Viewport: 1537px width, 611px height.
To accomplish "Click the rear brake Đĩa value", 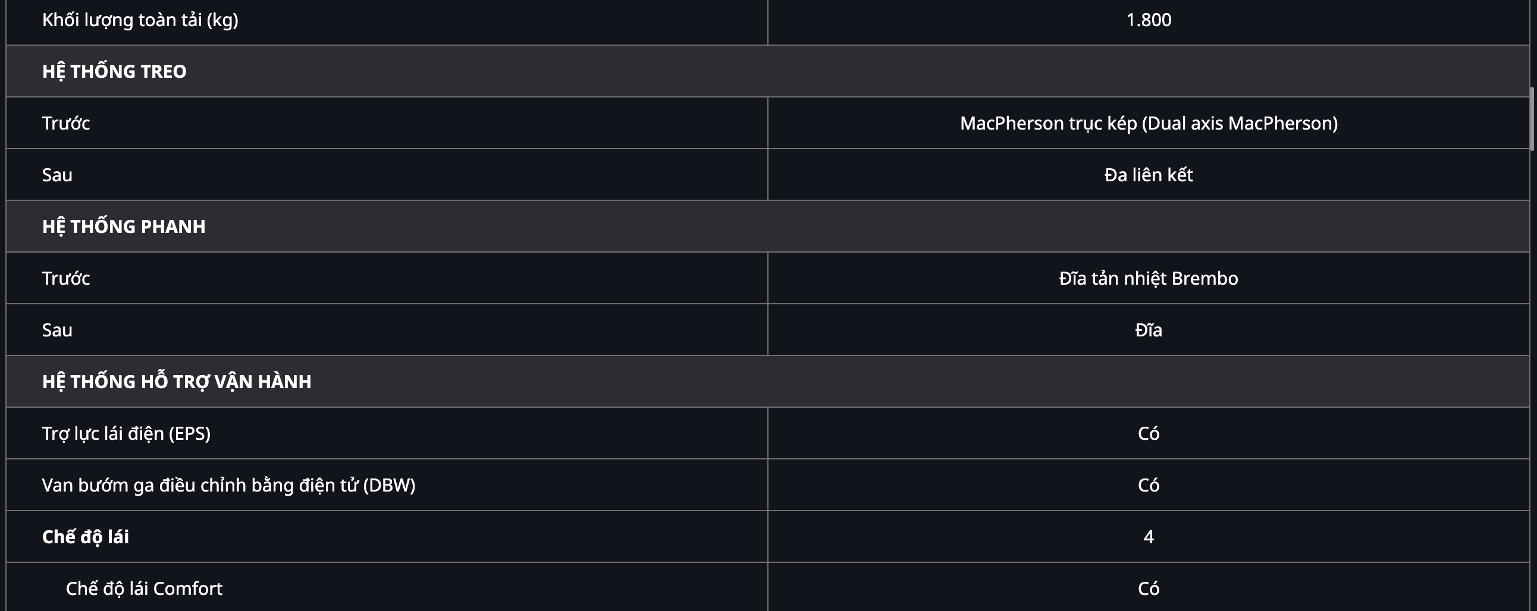I will [x=1149, y=330].
